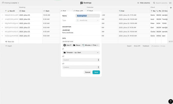
Task: Select the client name cell teszt
Action: pyautogui.click(x=153, y=19)
